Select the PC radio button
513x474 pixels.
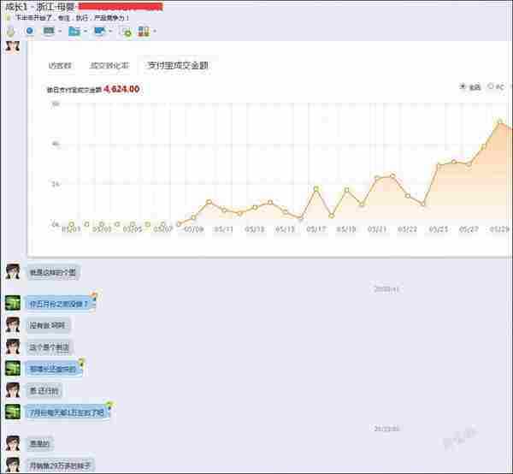[490, 86]
